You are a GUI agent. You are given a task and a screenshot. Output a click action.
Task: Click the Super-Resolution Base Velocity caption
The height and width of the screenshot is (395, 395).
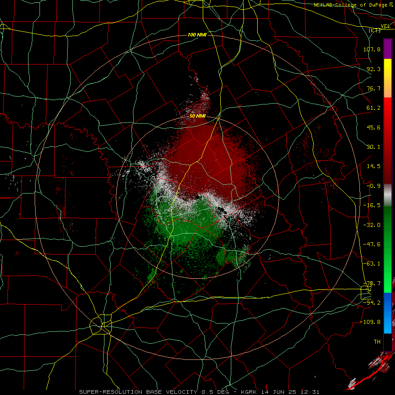[199, 392]
